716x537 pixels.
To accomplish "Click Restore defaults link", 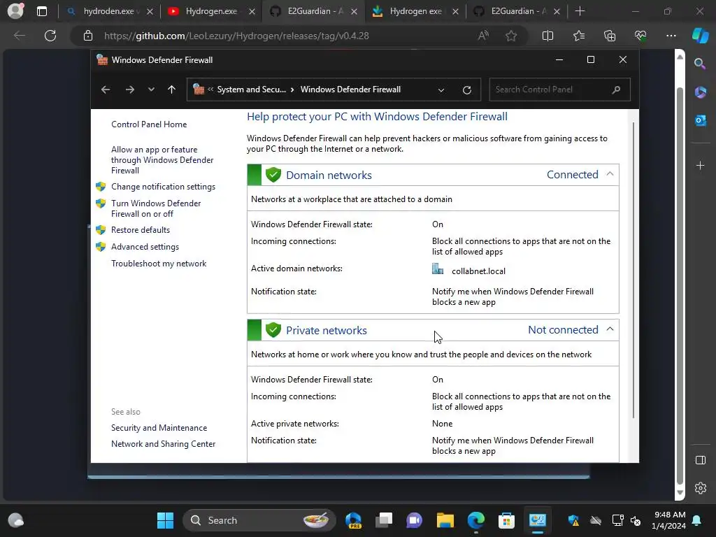I will 140,229.
